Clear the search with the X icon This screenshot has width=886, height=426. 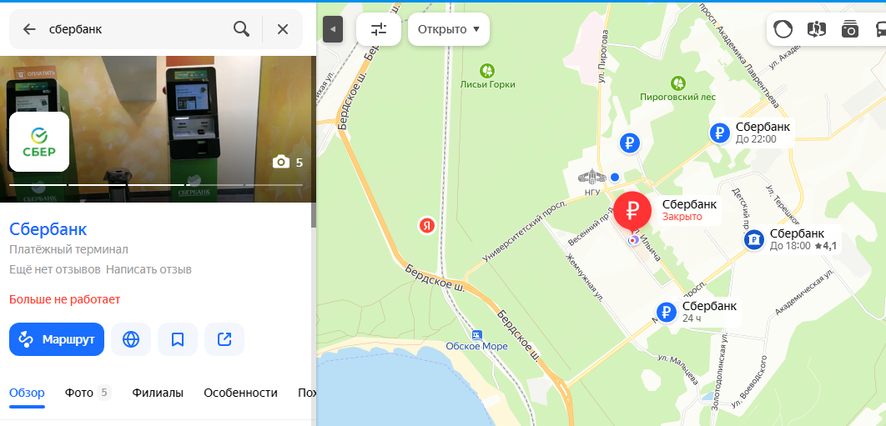pos(283,29)
